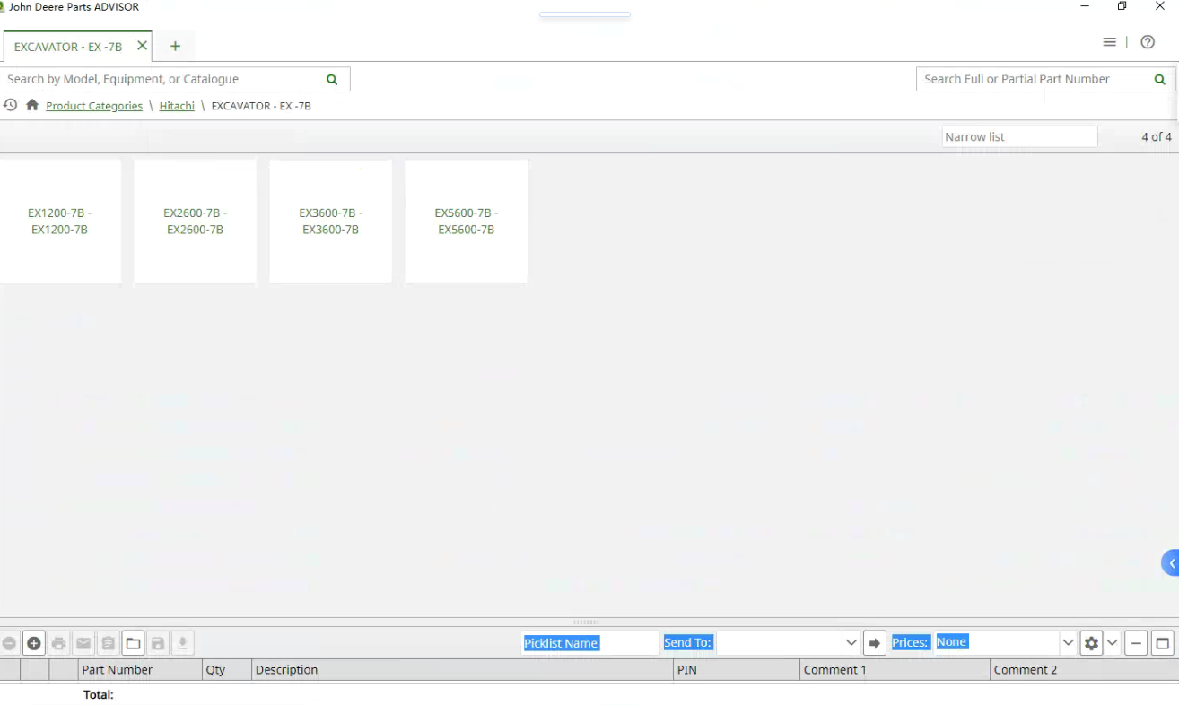The height and width of the screenshot is (705, 1179).
Task: Click the Picklist Name input field
Action: click(589, 643)
